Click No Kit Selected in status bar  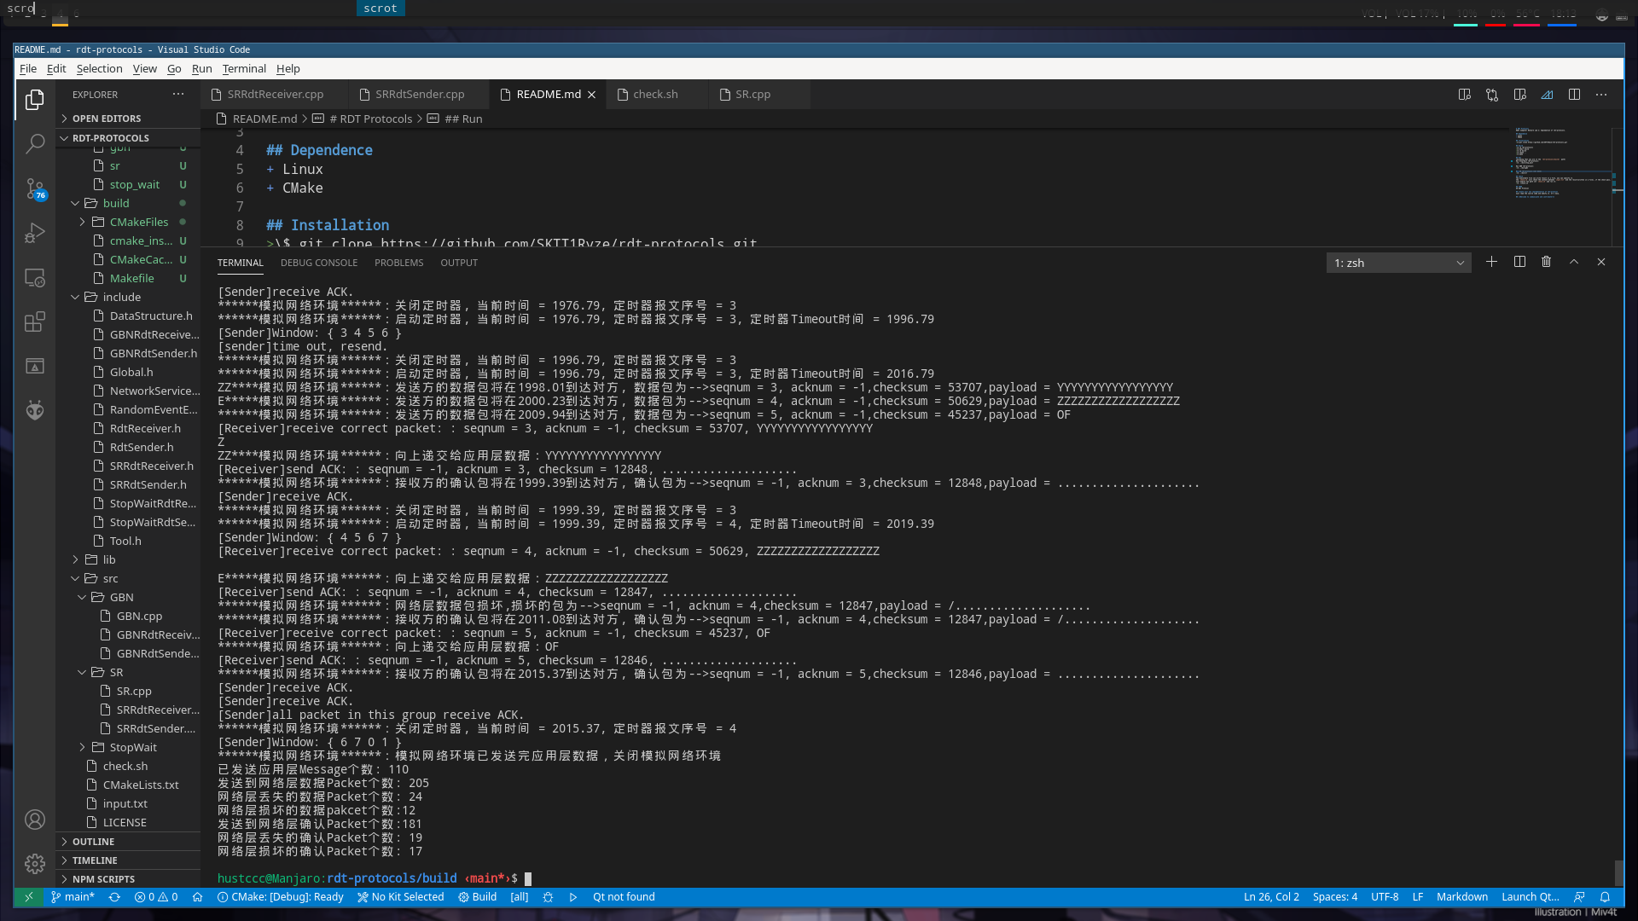(401, 897)
